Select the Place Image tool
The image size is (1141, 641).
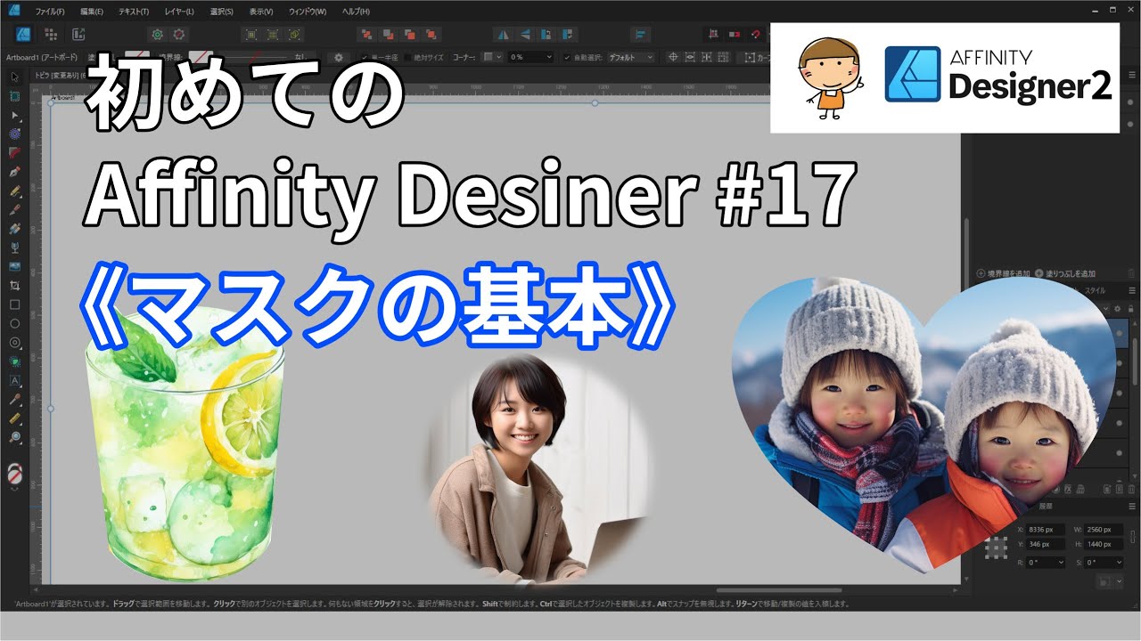(15, 265)
